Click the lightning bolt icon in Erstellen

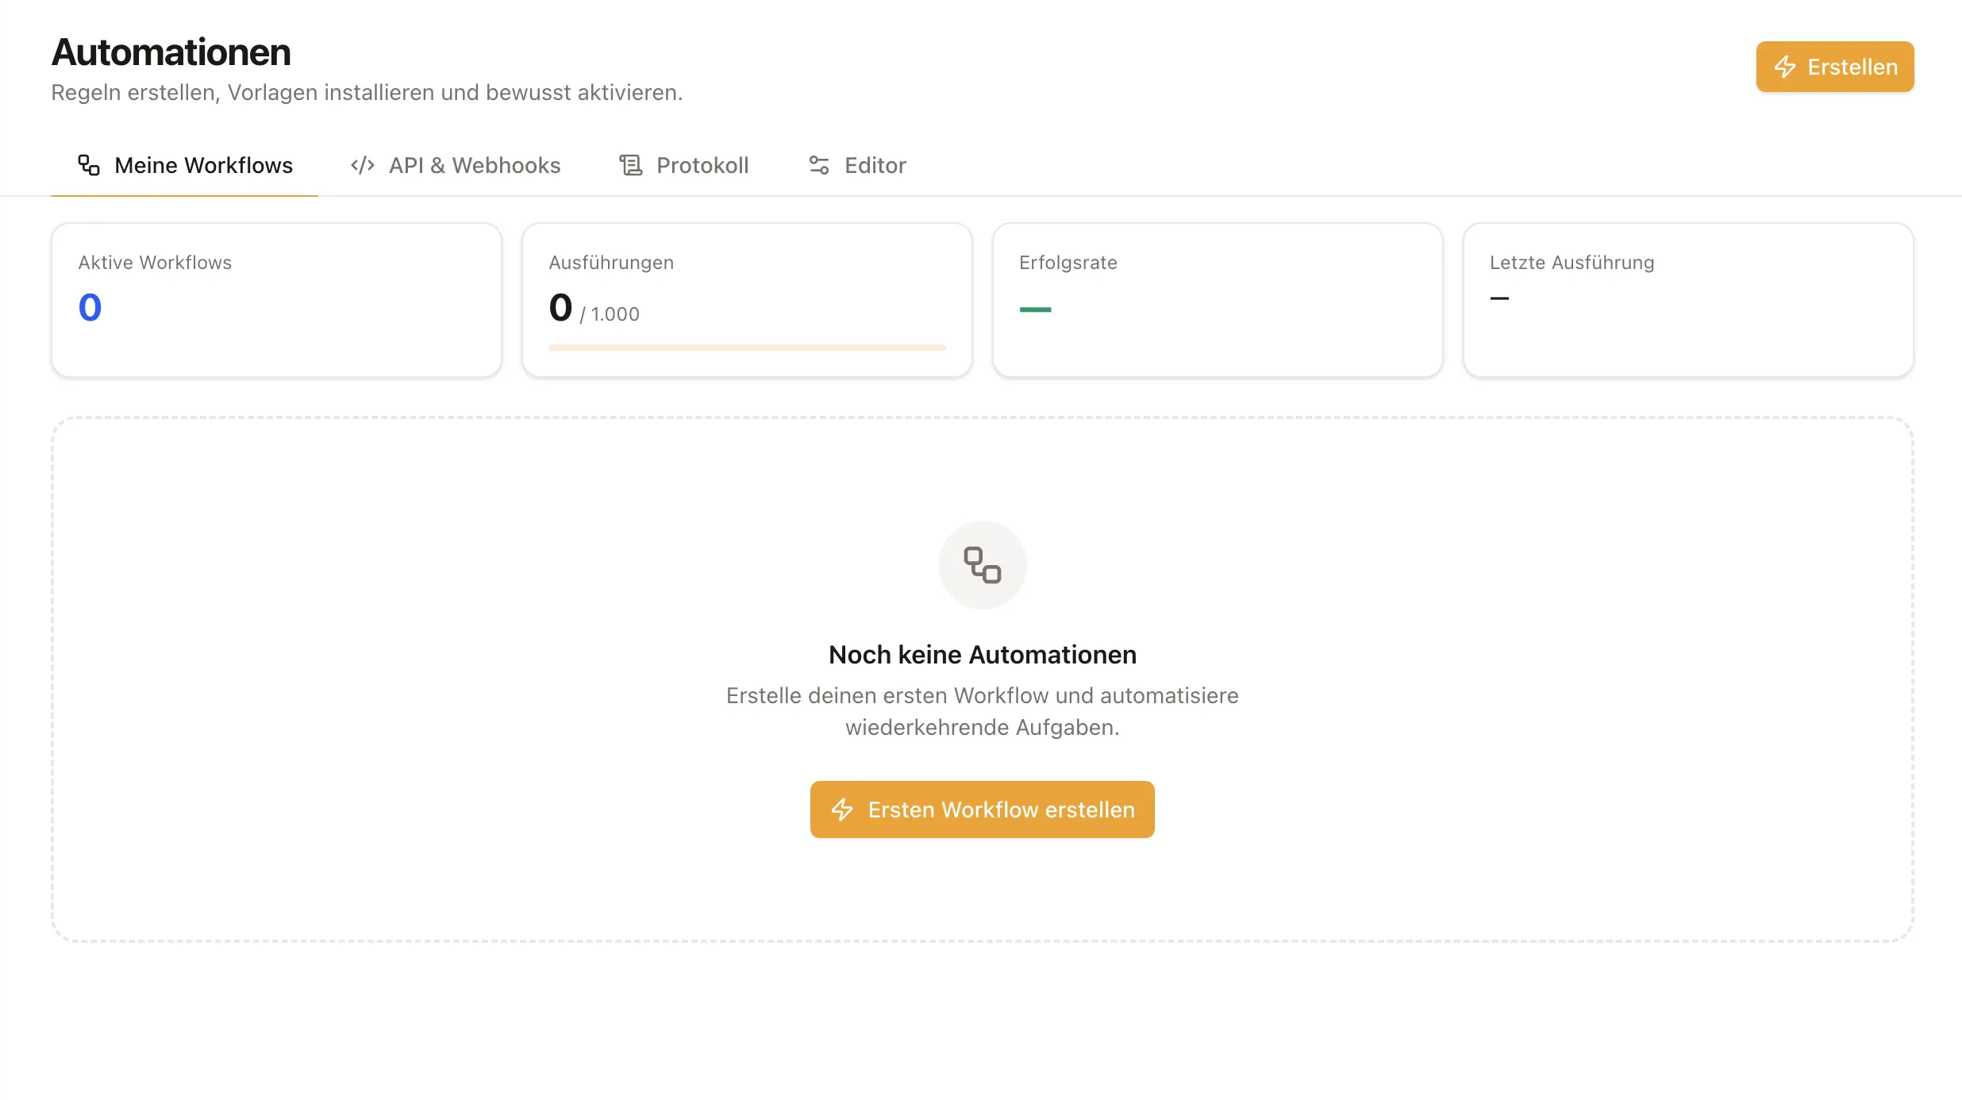point(1785,67)
